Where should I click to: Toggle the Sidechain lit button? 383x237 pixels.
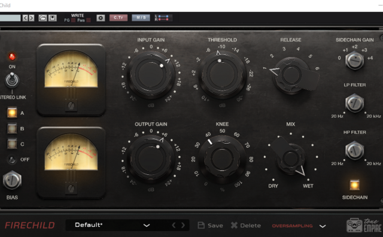[x=354, y=185]
